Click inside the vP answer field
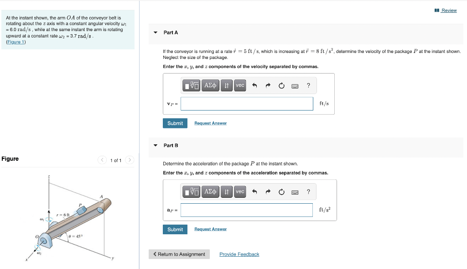Screen dimensions: 467x269 pyautogui.click(x=246, y=104)
